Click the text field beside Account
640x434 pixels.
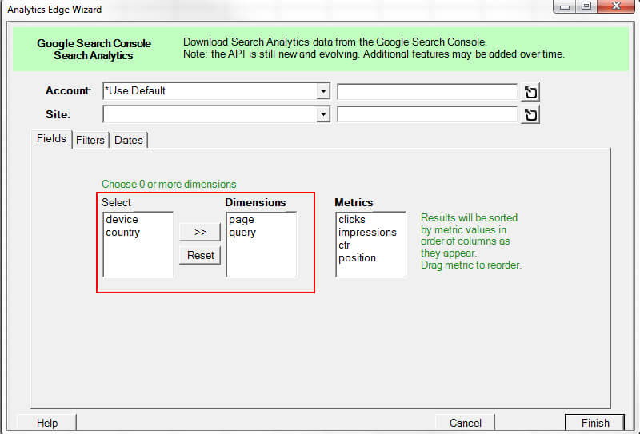pos(427,92)
